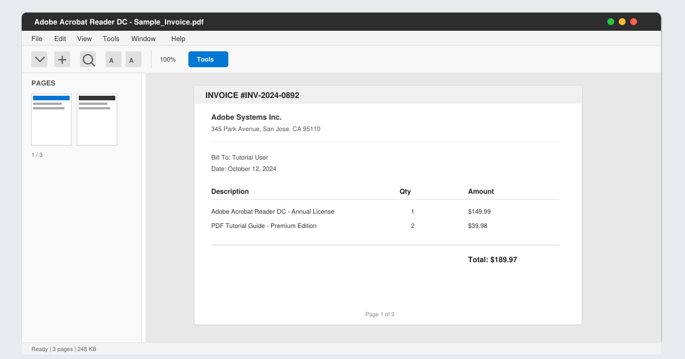Screen dimensions: 685x359
Task: Click quantity 1 in Annual License row
Action: coord(413,211)
